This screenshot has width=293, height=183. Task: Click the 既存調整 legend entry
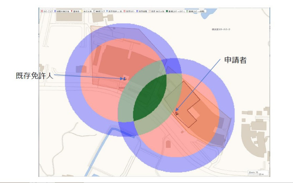pos(142,11)
